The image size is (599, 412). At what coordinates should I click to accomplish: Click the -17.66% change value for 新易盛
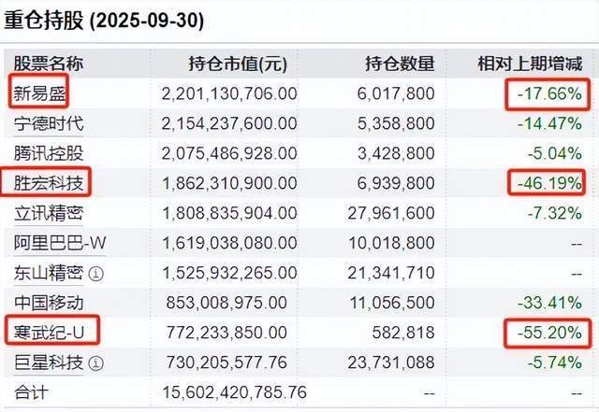(x=548, y=93)
